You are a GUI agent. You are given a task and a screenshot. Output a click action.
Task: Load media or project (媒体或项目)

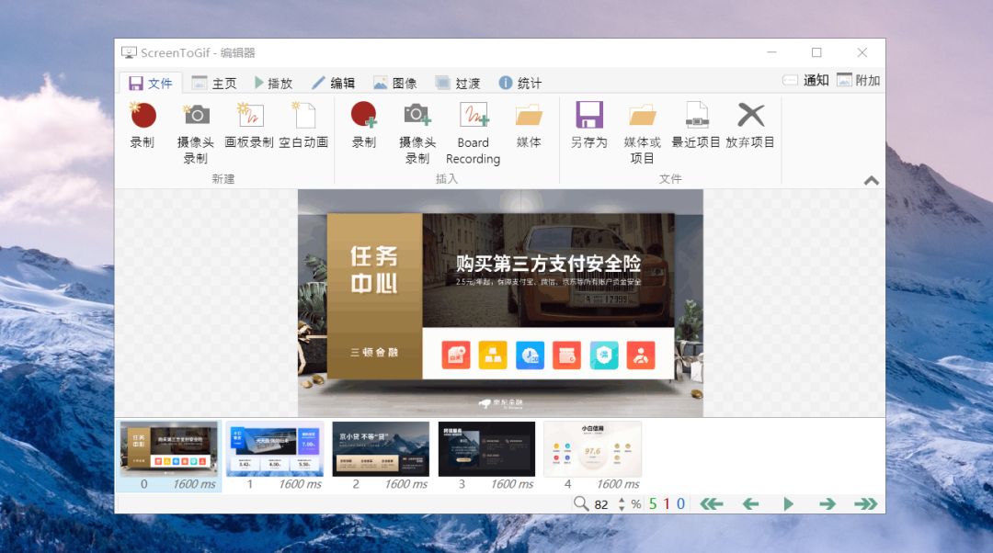pos(642,132)
